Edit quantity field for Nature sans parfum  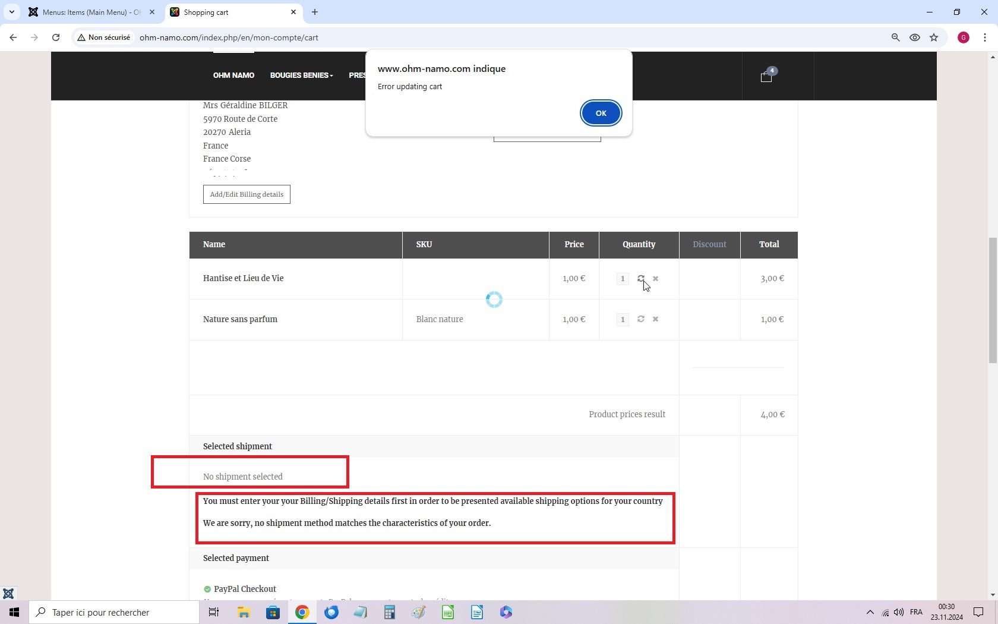pos(623,319)
